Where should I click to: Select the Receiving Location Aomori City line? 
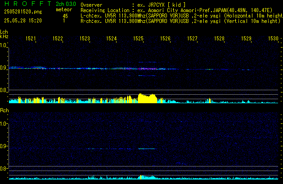(x=176, y=10)
